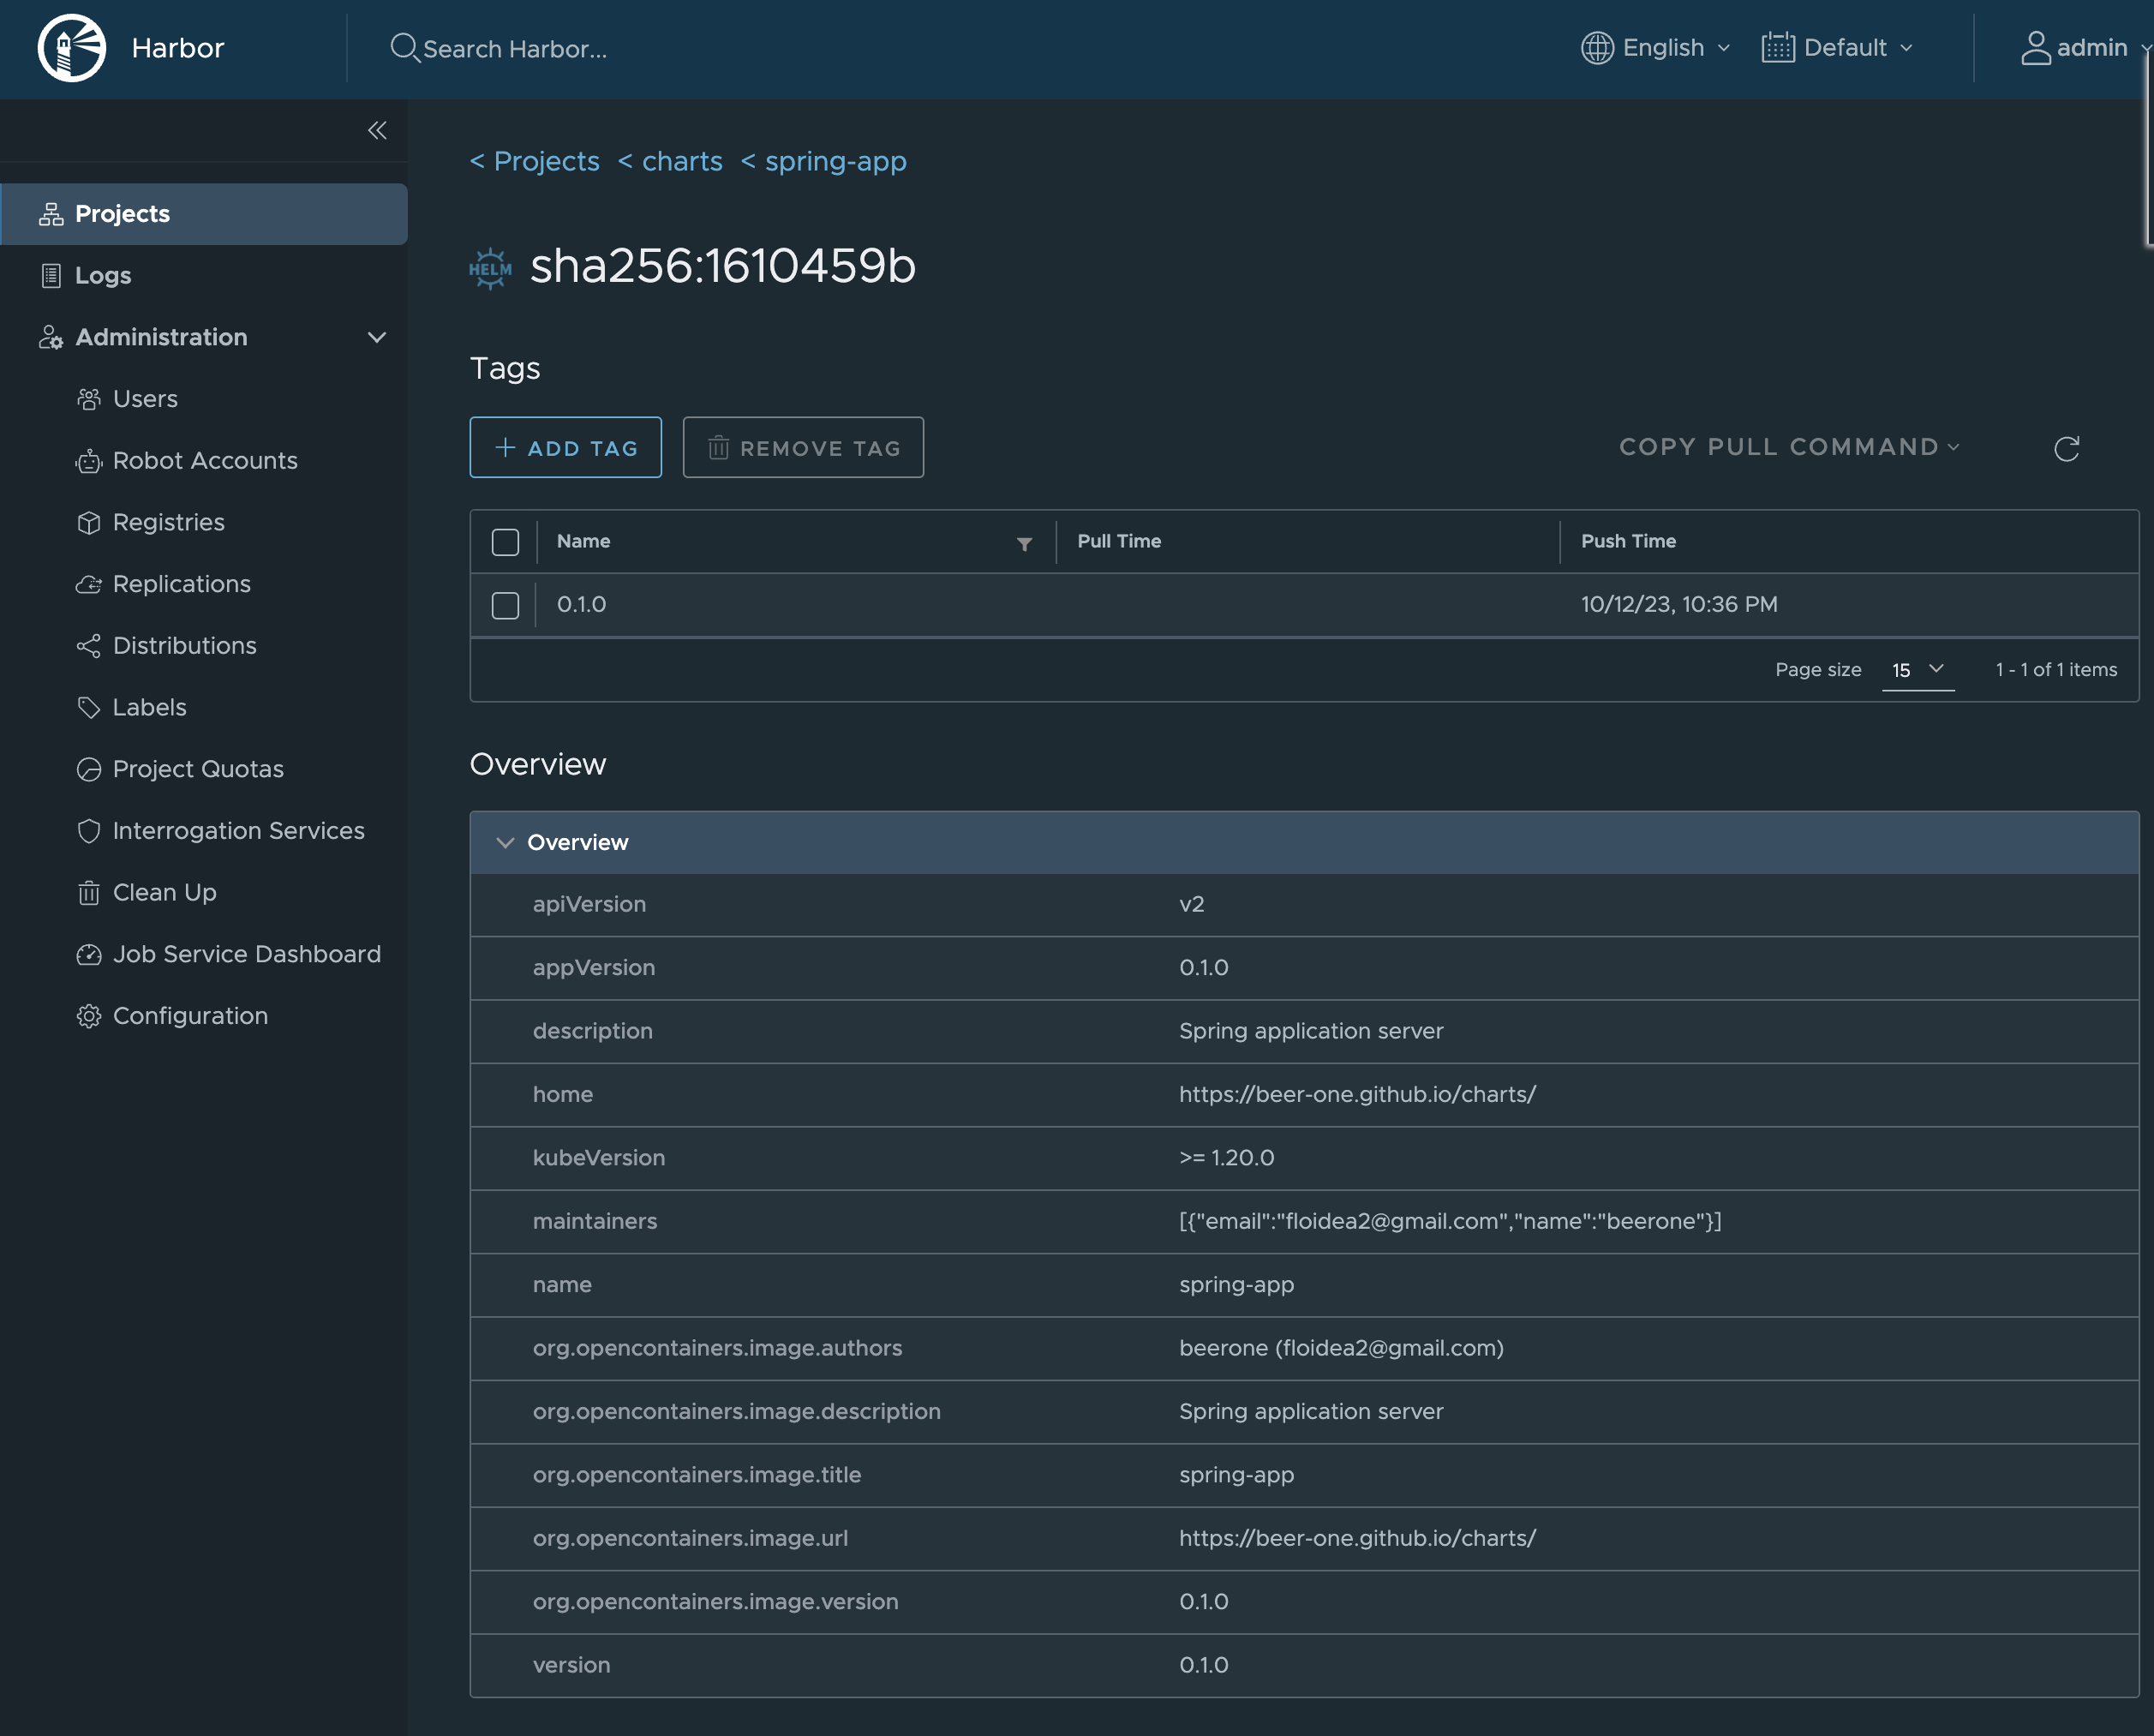Screen dimensions: 2154x1736
Task: Click the Administration gear-user icon
Action: point(51,337)
